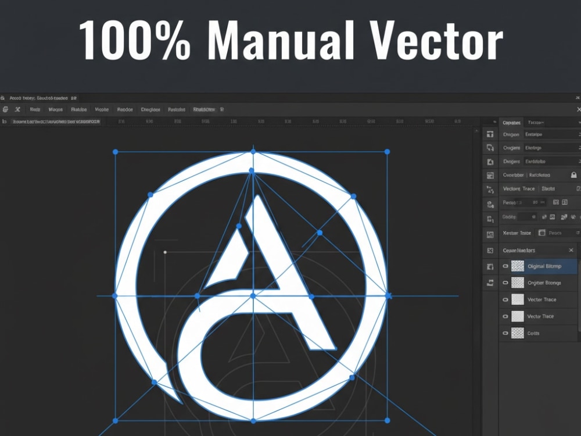
Task: Click the sidebar icon beside the Orgiter Btongs layer
Action: pos(490,283)
